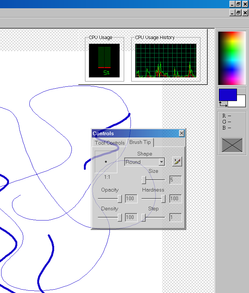Viewport: 249px width, 293px height.
Task: Click the Opacity value field
Action: click(x=131, y=198)
